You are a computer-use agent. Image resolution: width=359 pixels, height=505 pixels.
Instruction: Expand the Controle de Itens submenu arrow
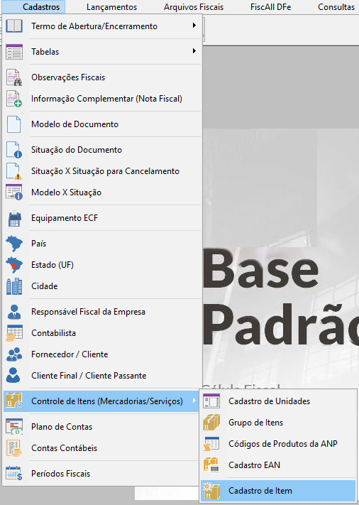(x=194, y=401)
